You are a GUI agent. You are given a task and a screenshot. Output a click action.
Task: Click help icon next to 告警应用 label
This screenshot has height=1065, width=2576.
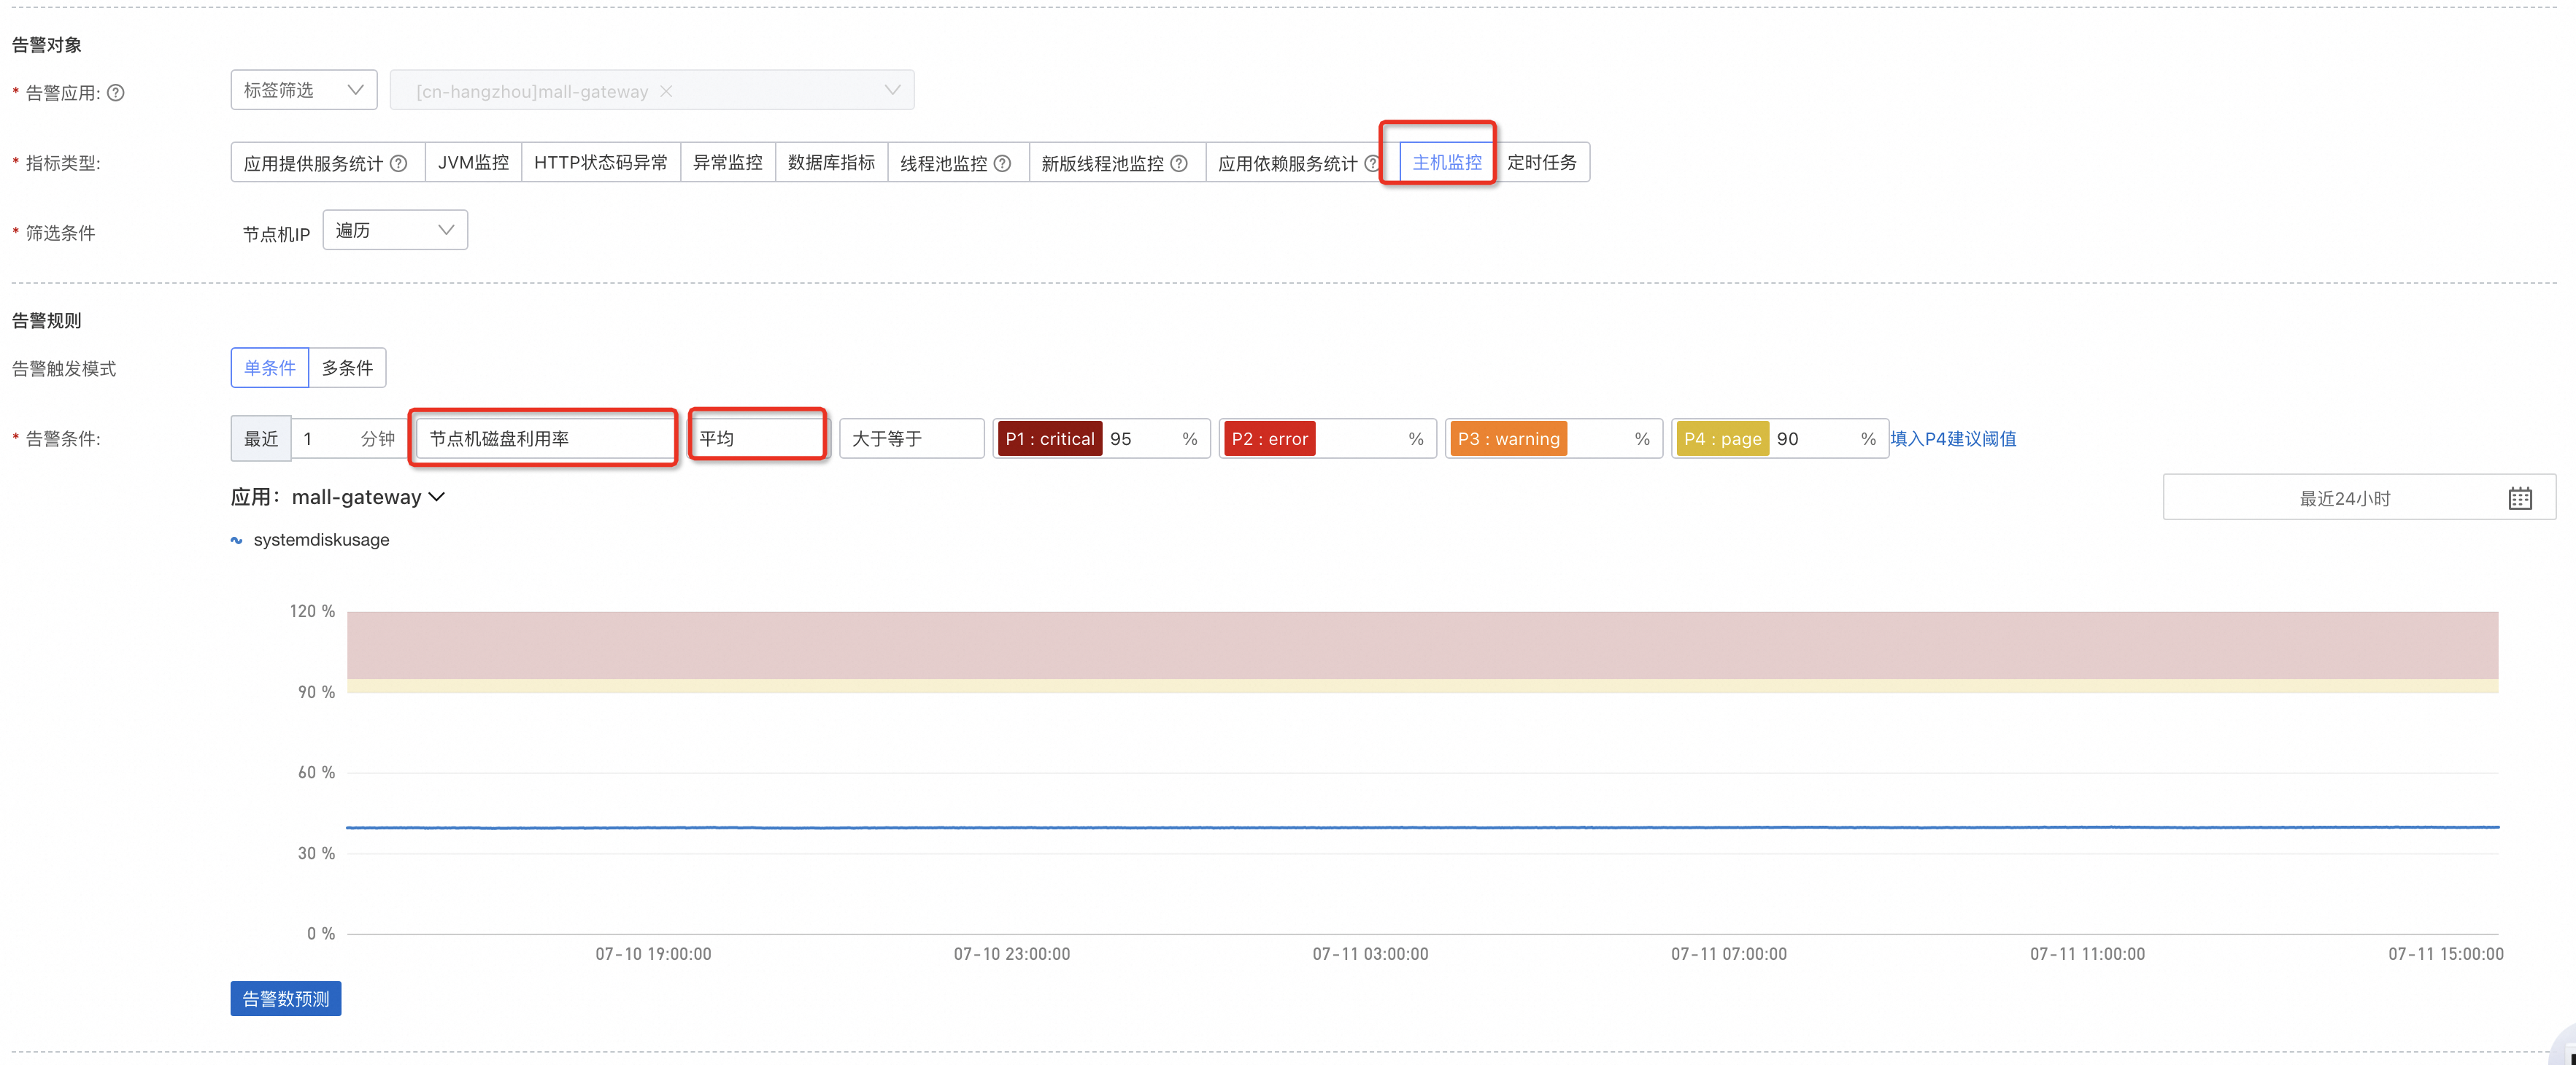pyautogui.click(x=116, y=93)
